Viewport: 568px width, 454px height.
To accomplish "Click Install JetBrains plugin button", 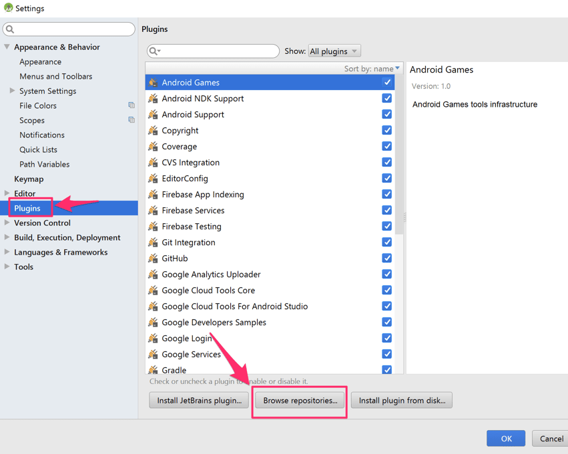I will coord(200,401).
